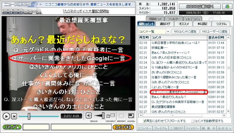Toggle the ニコ割OFF button

click(x=176, y=128)
